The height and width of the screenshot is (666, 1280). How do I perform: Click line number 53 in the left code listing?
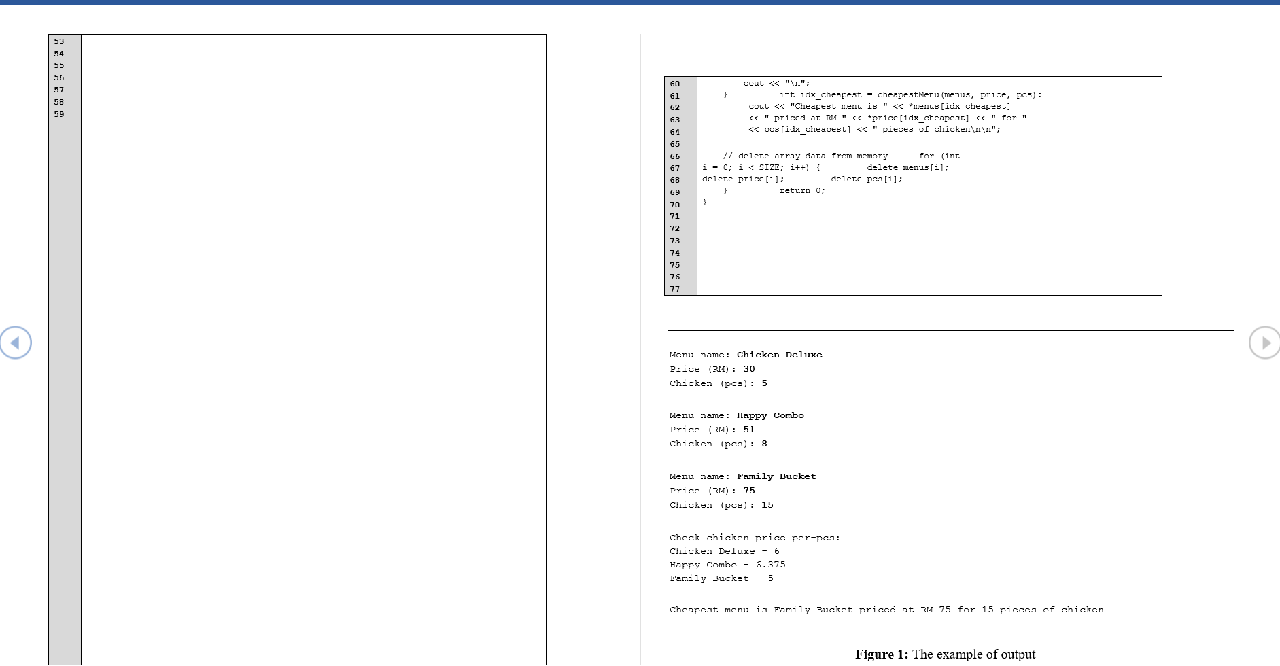click(x=59, y=41)
